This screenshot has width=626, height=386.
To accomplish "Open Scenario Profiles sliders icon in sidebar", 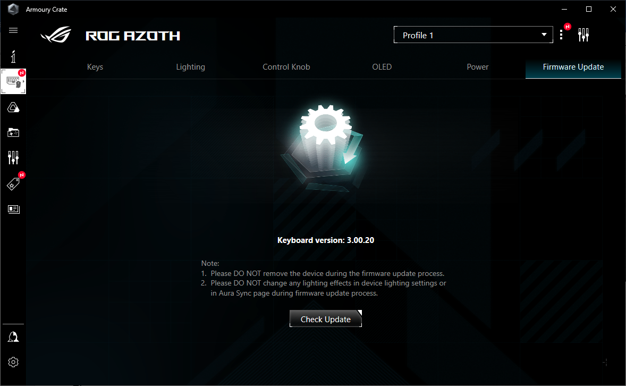I will [x=13, y=157].
